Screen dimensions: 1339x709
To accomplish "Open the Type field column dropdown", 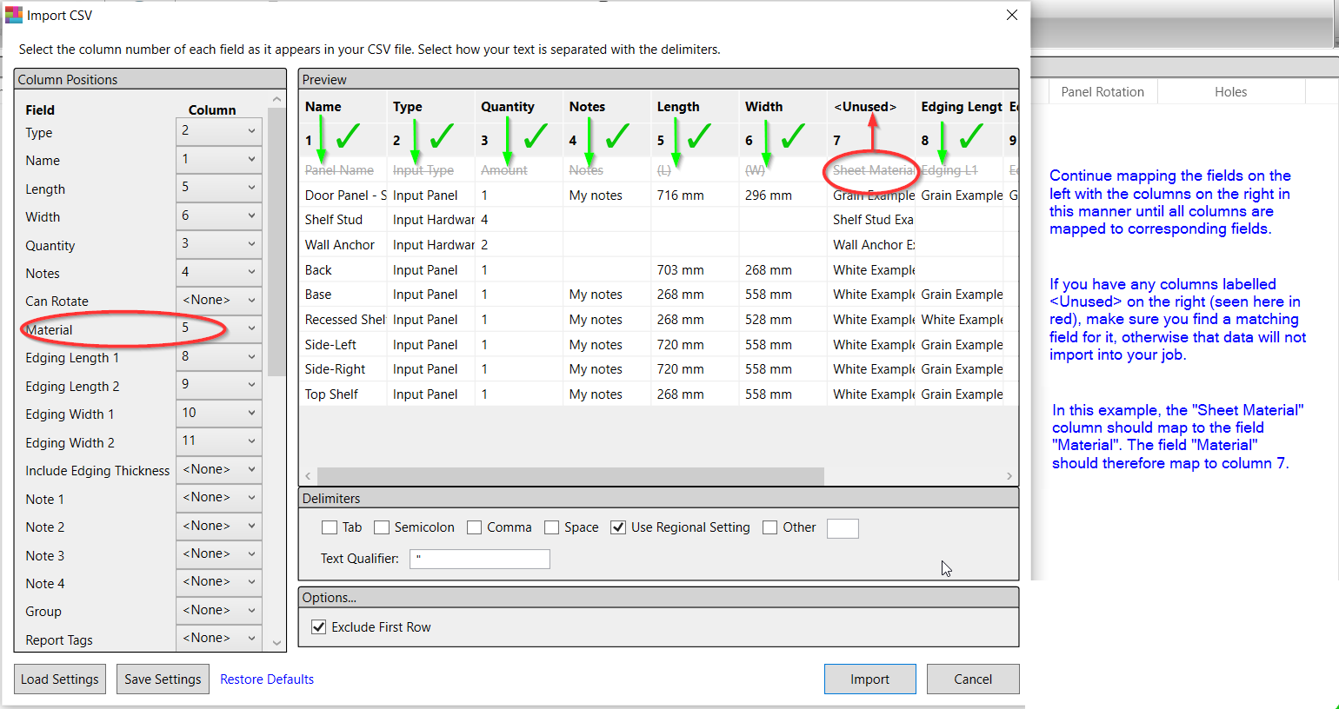I will pyautogui.click(x=219, y=132).
